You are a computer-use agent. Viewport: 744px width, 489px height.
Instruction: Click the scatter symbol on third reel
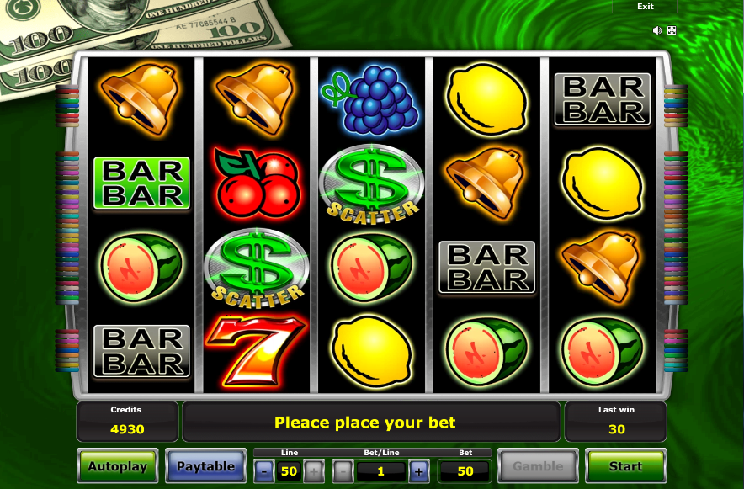pos(371,184)
